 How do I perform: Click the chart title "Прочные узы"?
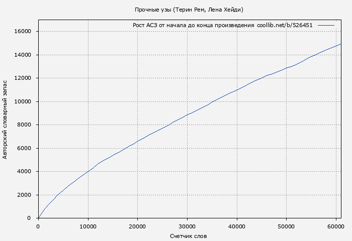coord(153,10)
